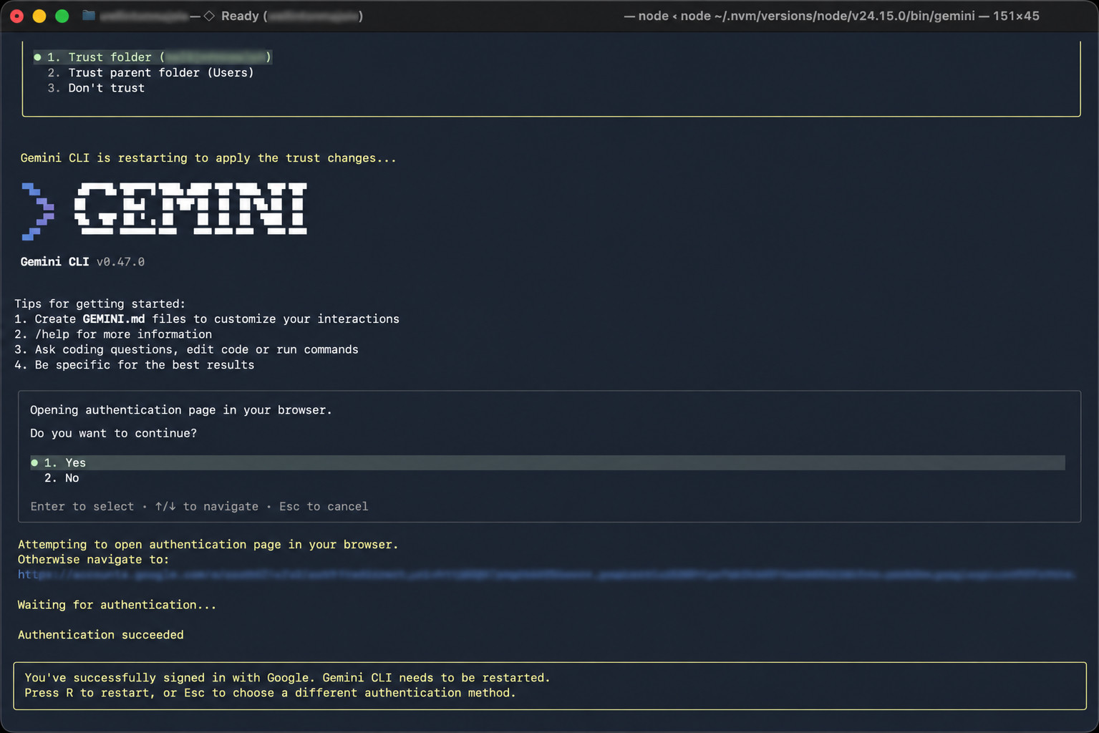Click "You've successfully signed in with Google" message
Image resolution: width=1099 pixels, height=733 pixels.
click(x=287, y=678)
